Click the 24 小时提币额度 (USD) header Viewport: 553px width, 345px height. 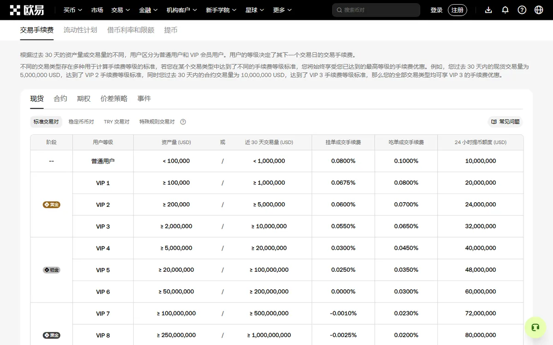480,142
